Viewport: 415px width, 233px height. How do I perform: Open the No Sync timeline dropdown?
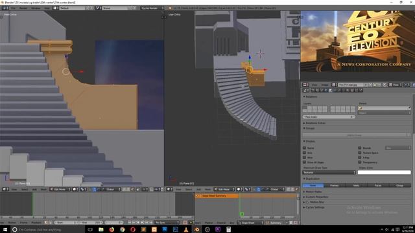coord(167,223)
